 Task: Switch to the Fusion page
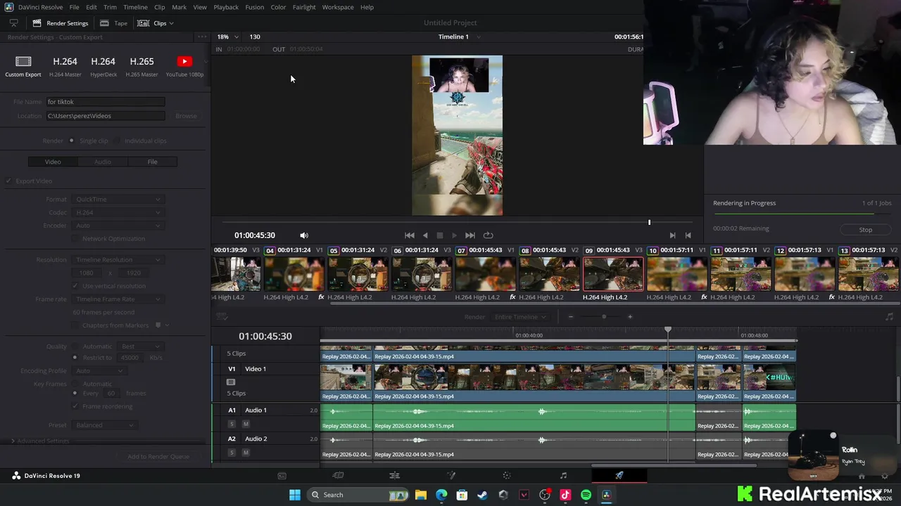pyautogui.click(x=451, y=476)
